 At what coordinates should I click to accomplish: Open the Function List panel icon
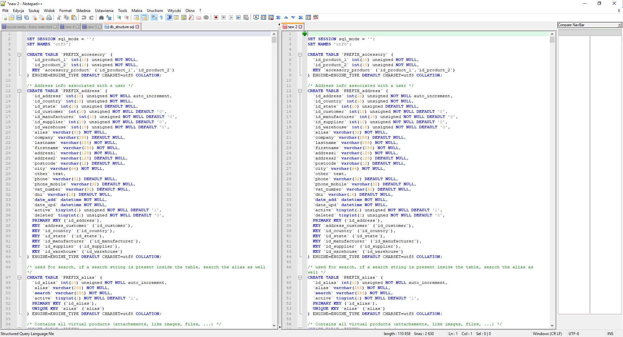(x=191, y=17)
